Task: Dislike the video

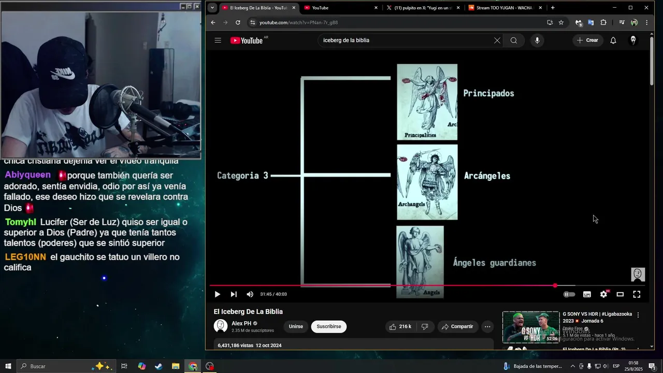Action: coord(425,327)
